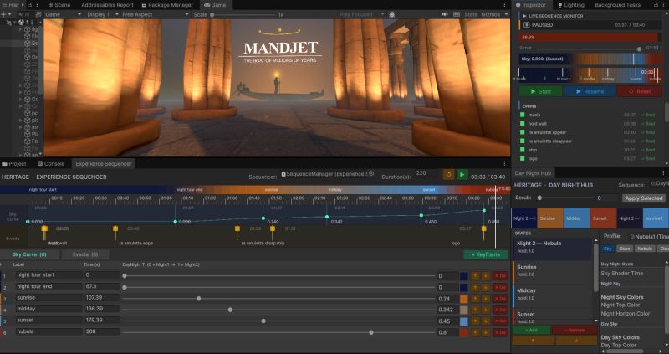Viewport: 669px width, 354px height.
Task: Toggle Stats in the Game view
Action: 471,14
